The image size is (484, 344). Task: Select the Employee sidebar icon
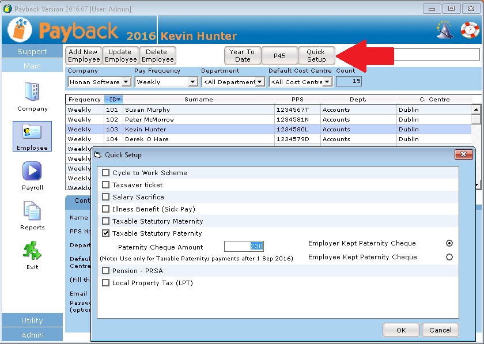coord(32,132)
